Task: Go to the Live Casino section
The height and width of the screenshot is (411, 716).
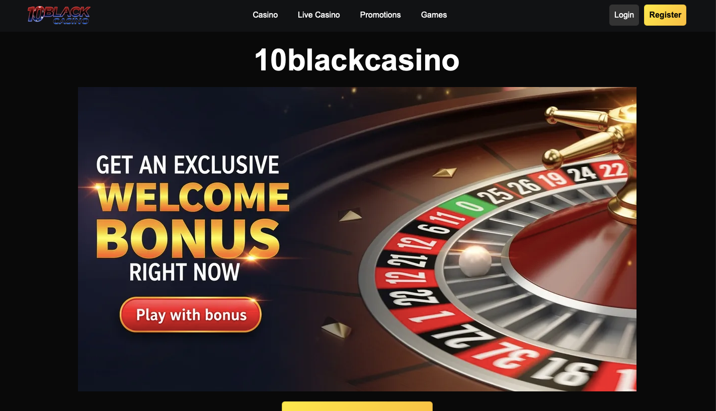Action: pyautogui.click(x=319, y=15)
